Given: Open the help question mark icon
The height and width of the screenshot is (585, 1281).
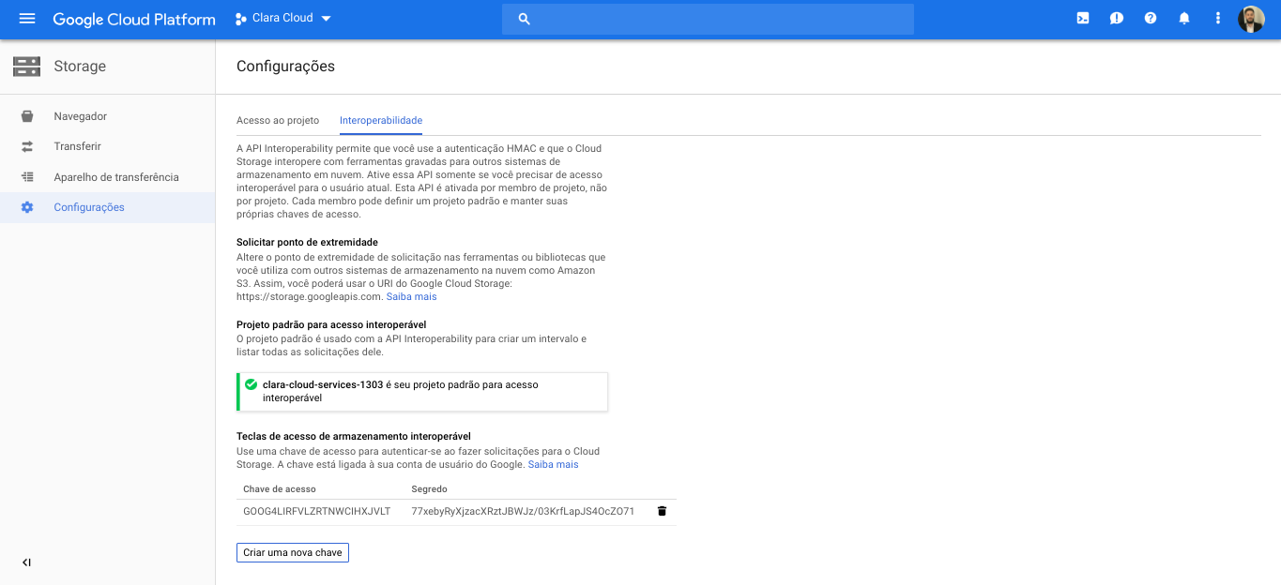Looking at the screenshot, I should point(1151,18).
